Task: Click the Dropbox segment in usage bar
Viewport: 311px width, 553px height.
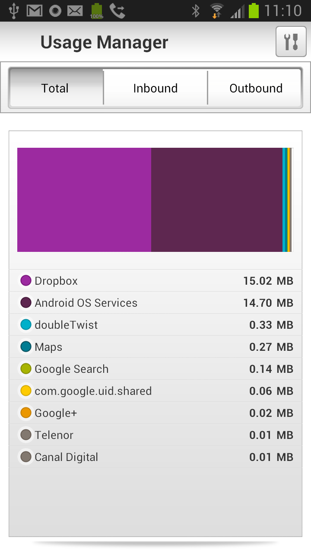Action: (84, 200)
